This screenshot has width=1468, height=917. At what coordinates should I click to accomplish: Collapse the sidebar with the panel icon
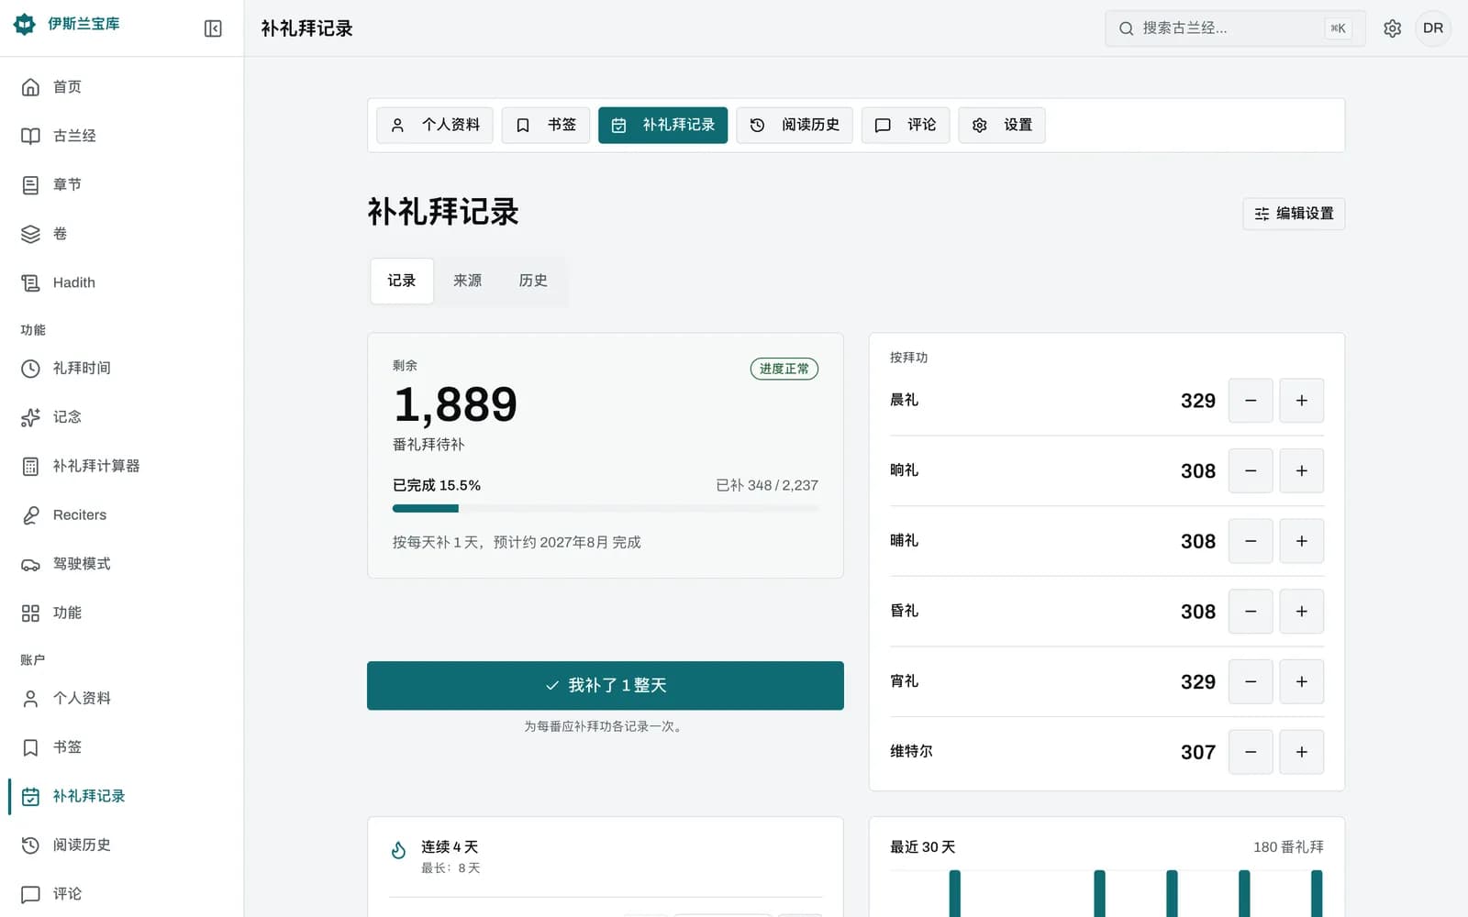213,28
